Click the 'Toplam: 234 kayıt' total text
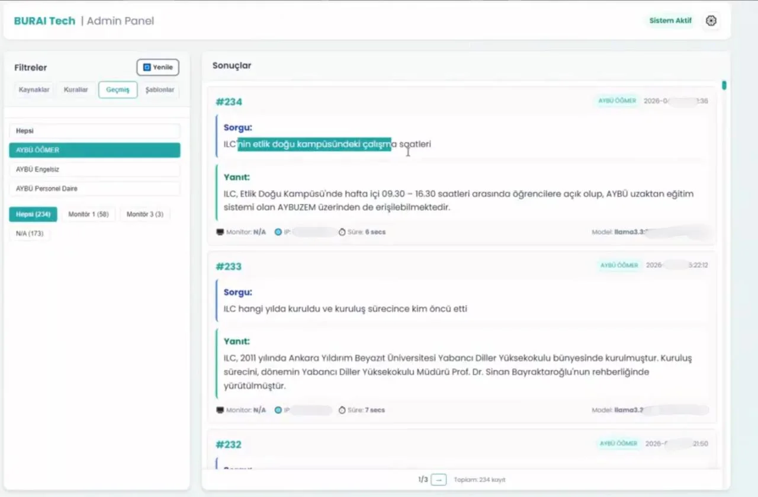 [480, 480]
